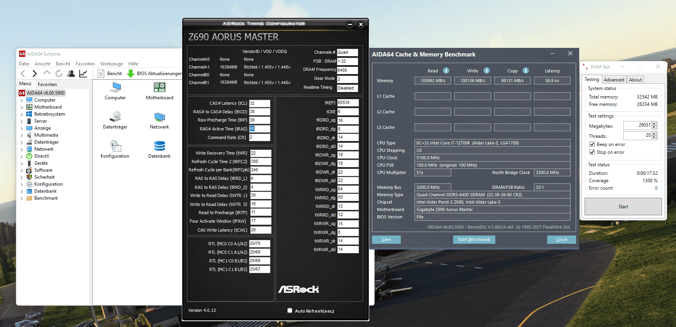Open the Motherboard category icon in main pane
676x327 pixels.
[x=160, y=91]
